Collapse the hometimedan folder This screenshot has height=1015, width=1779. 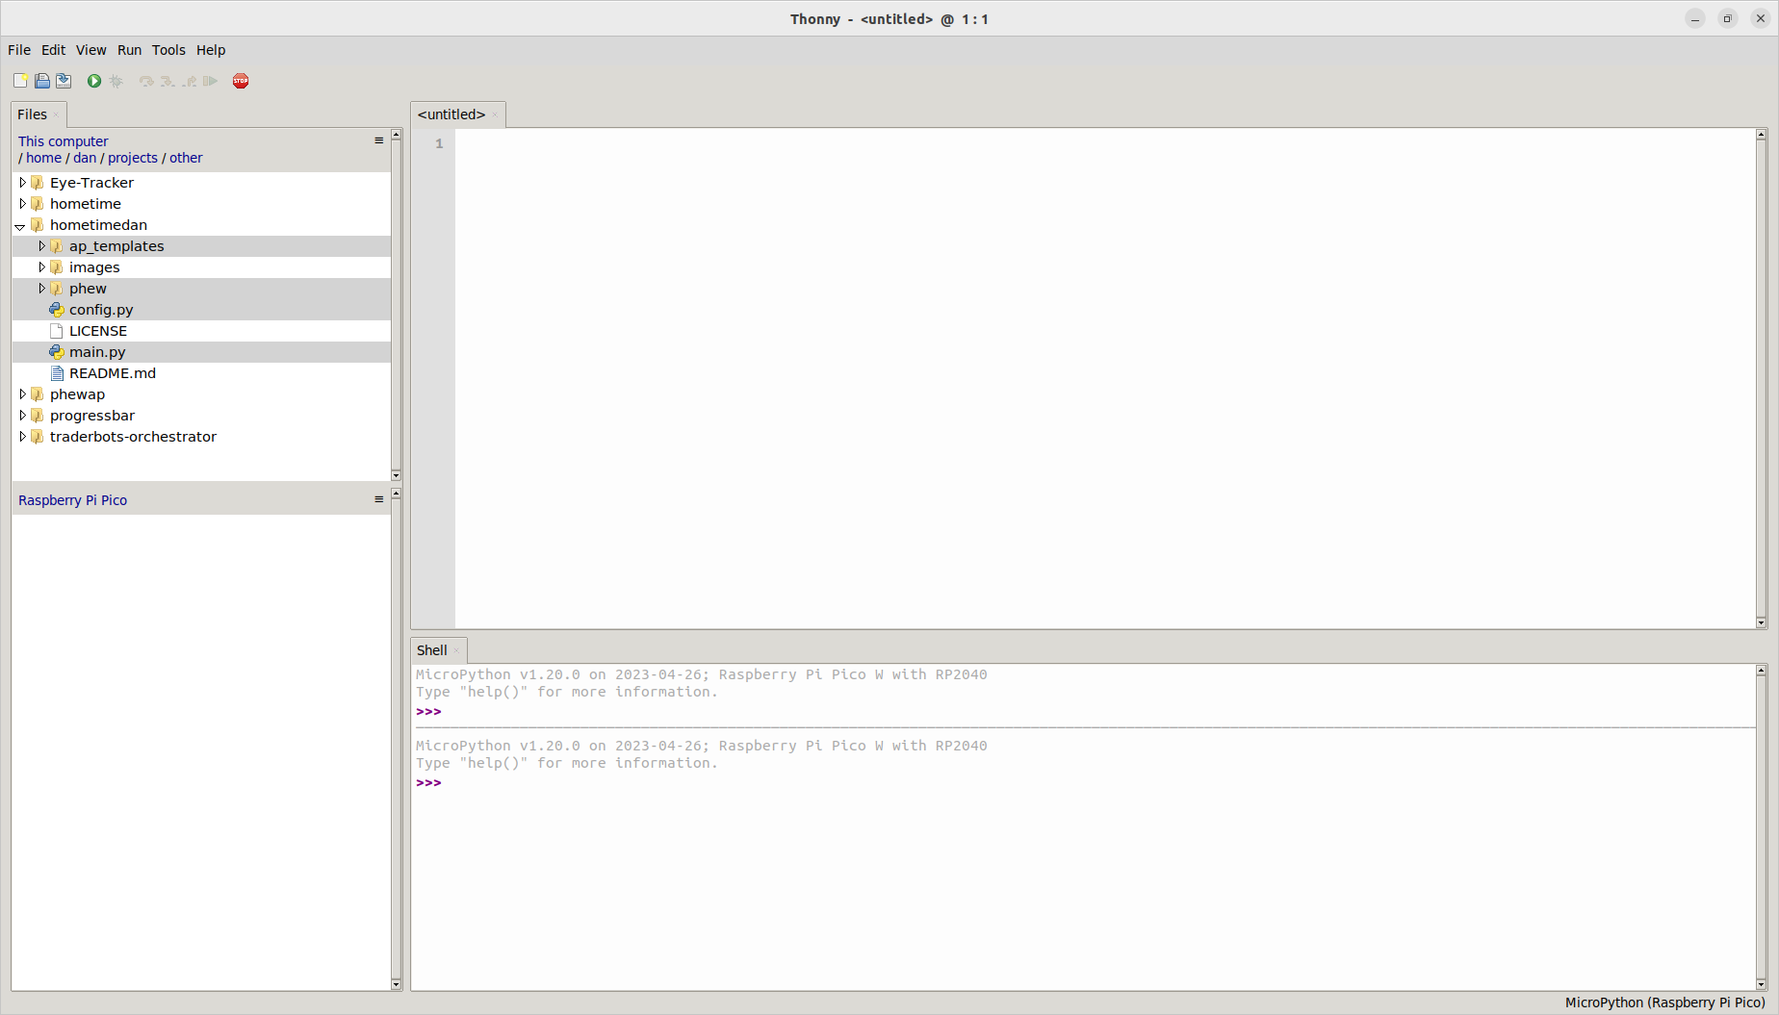coord(20,224)
